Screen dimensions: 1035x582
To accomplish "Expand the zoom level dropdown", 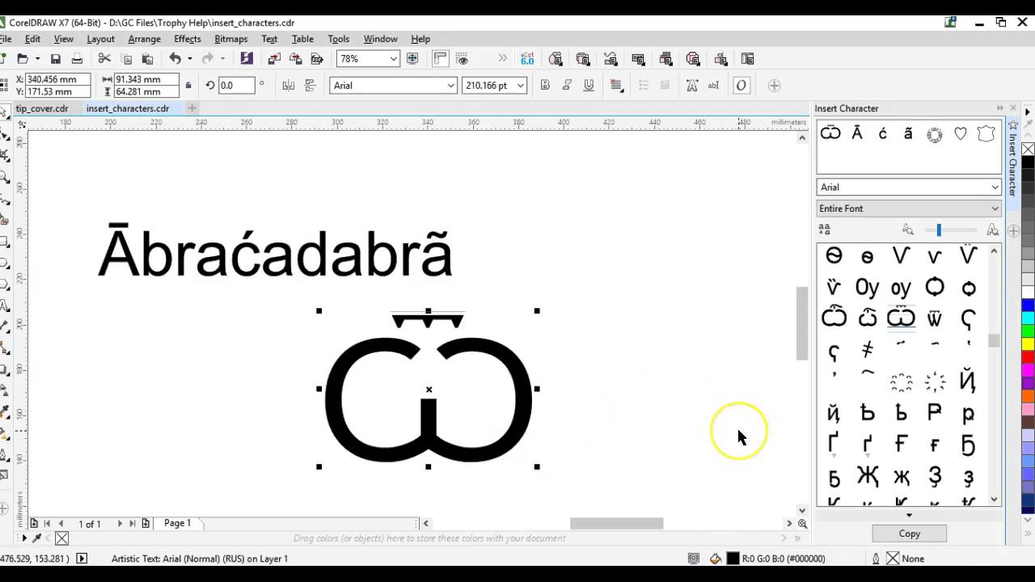I will [393, 59].
